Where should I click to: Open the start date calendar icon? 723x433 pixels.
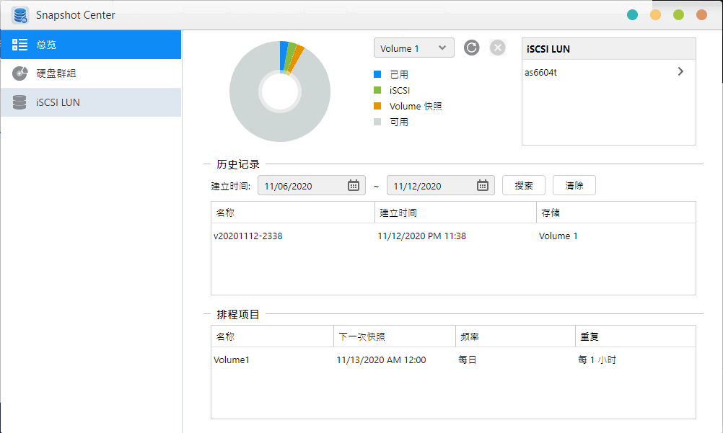(352, 185)
